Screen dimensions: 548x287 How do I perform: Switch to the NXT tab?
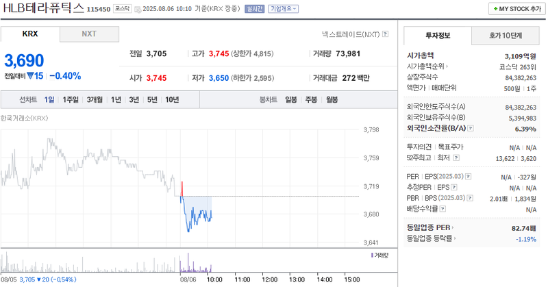pyautogui.click(x=89, y=34)
